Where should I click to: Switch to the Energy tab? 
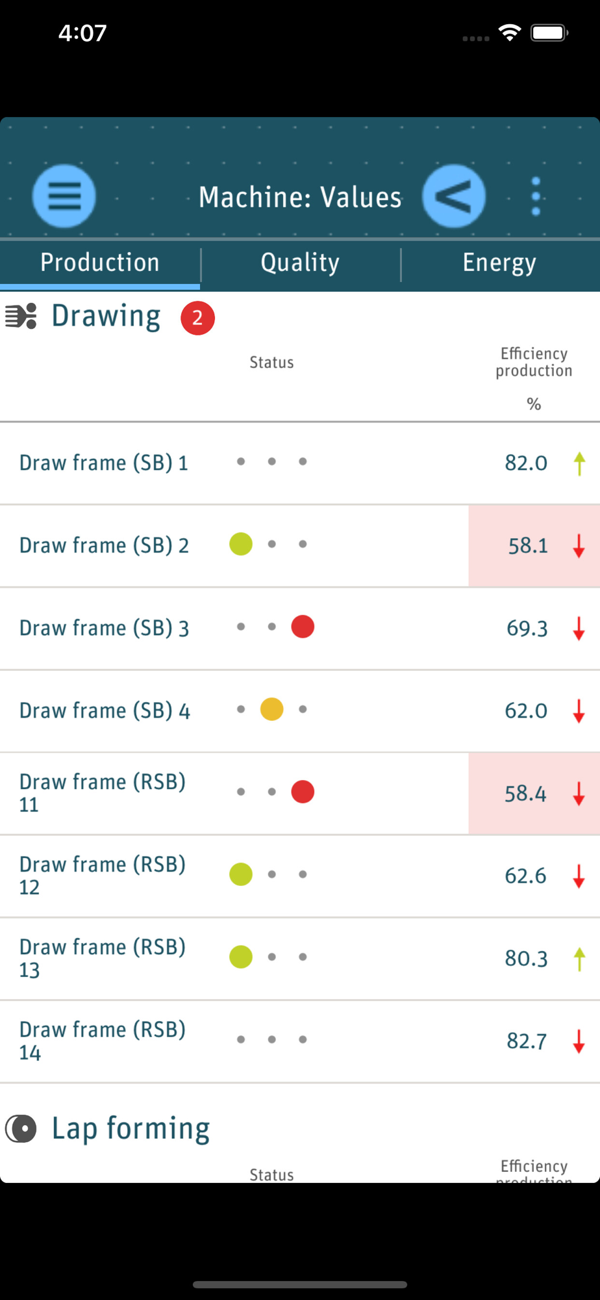tap(499, 263)
